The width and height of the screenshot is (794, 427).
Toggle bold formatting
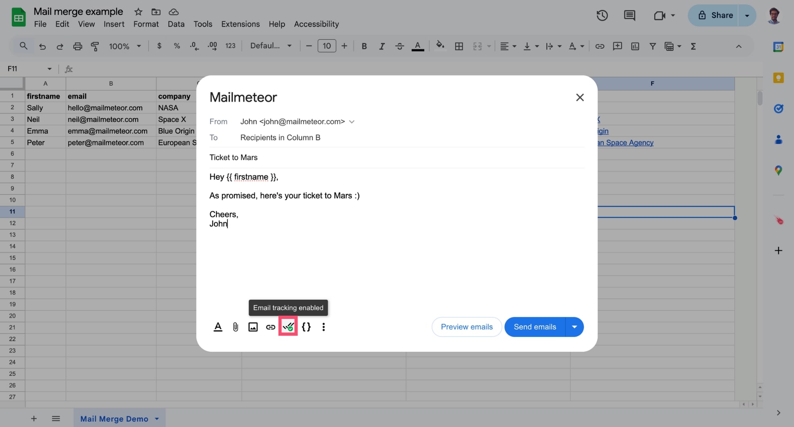[364, 46]
